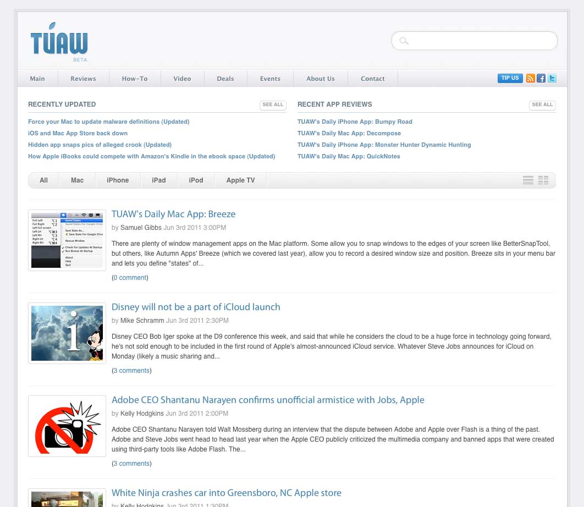584x507 pixels.
Task: Open 'Hidden app snaps pics of alleged crook'
Action: tap(100, 145)
